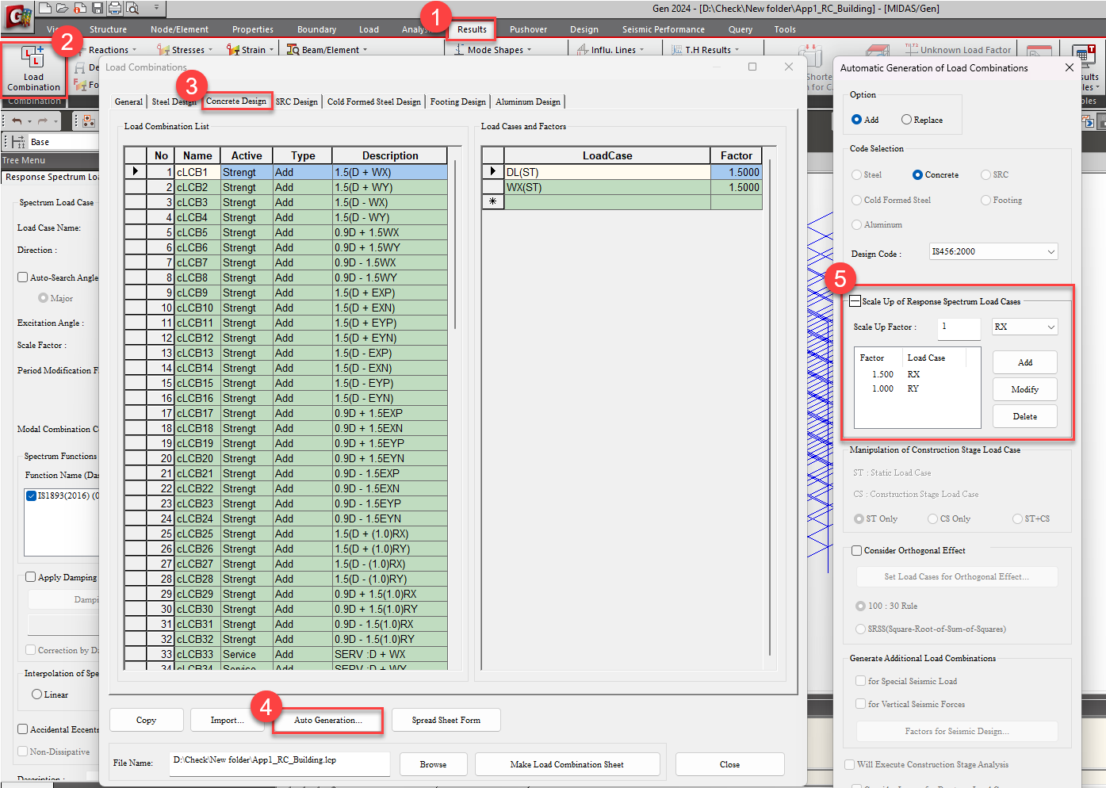This screenshot has height=788, width=1106.
Task: Switch to the General combinations tab
Action: (128, 101)
